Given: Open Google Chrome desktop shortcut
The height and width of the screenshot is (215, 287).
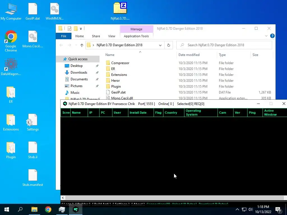Looking at the screenshot, I should [11, 41].
